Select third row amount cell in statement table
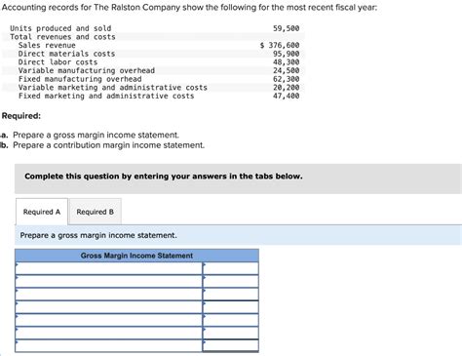This screenshot has height=356, width=462. [x=231, y=295]
